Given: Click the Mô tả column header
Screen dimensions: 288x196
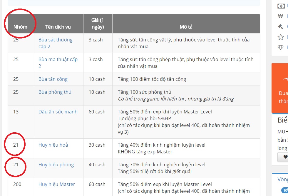Looking at the screenshot, I should click(x=186, y=27).
